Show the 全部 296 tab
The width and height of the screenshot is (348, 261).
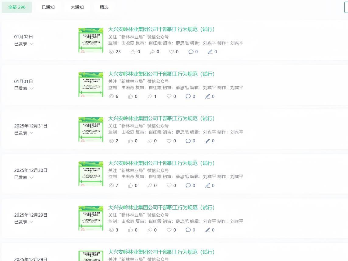[17, 7]
